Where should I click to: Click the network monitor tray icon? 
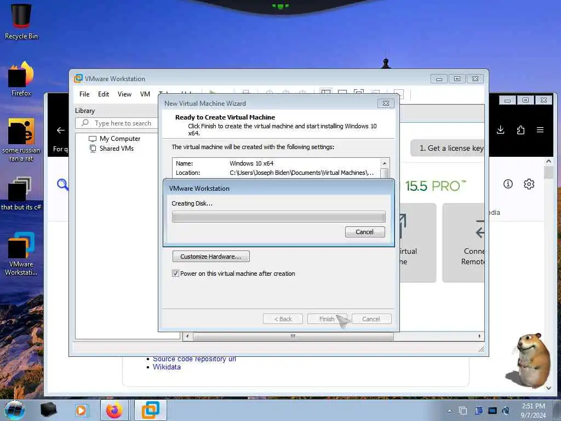click(x=493, y=411)
